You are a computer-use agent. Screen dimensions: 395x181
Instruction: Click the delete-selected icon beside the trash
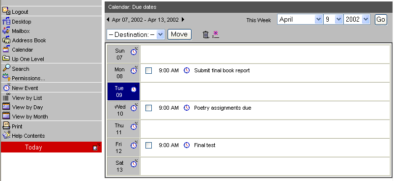point(215,34)
